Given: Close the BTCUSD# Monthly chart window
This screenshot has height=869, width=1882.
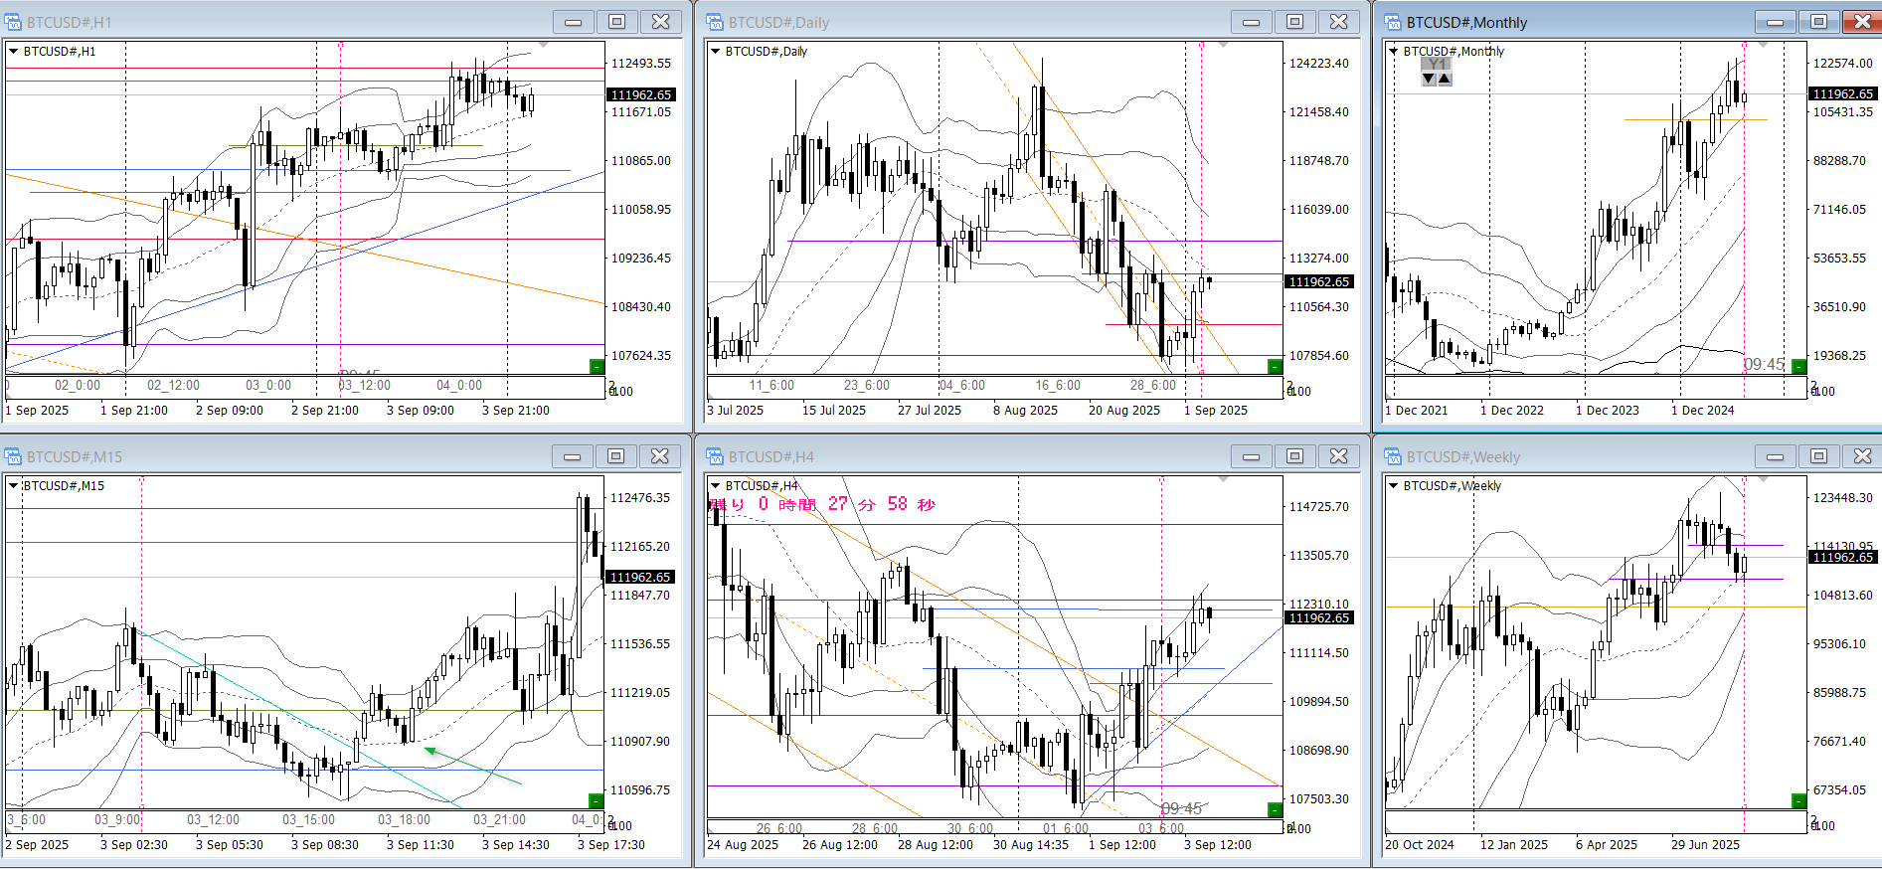Looking at the screenshot, I should point(1861,22).
